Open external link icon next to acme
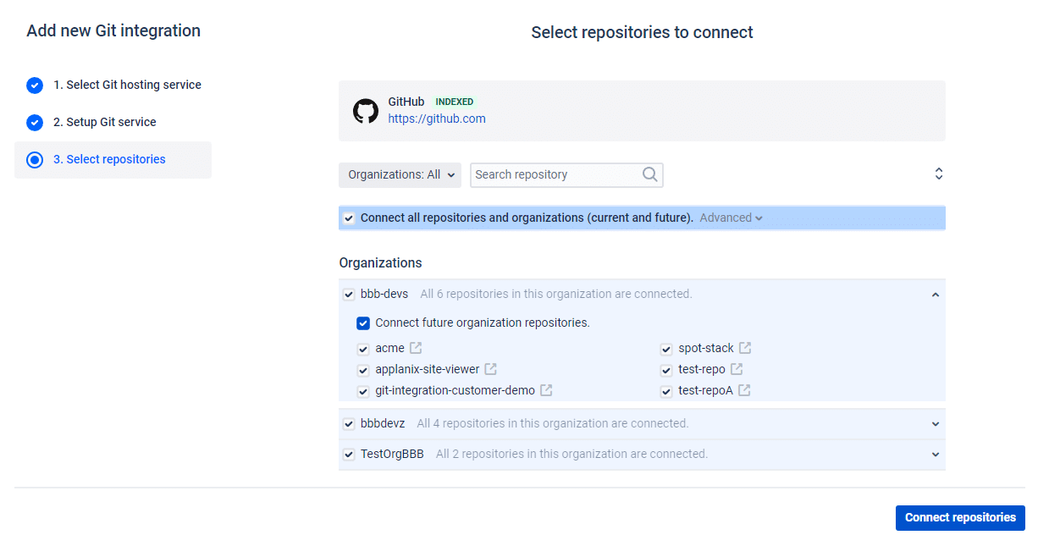1049x546 pixels. tap(416, 348)
